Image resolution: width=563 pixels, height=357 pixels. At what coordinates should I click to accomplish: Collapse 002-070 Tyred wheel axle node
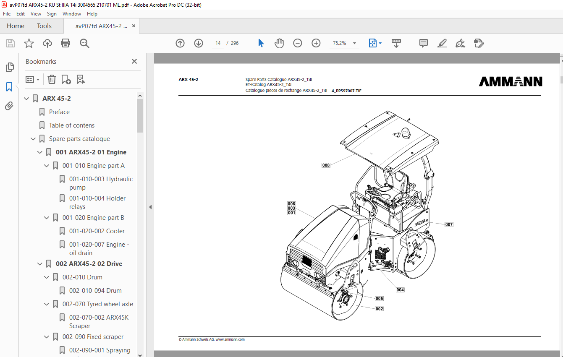pos(47,304)
